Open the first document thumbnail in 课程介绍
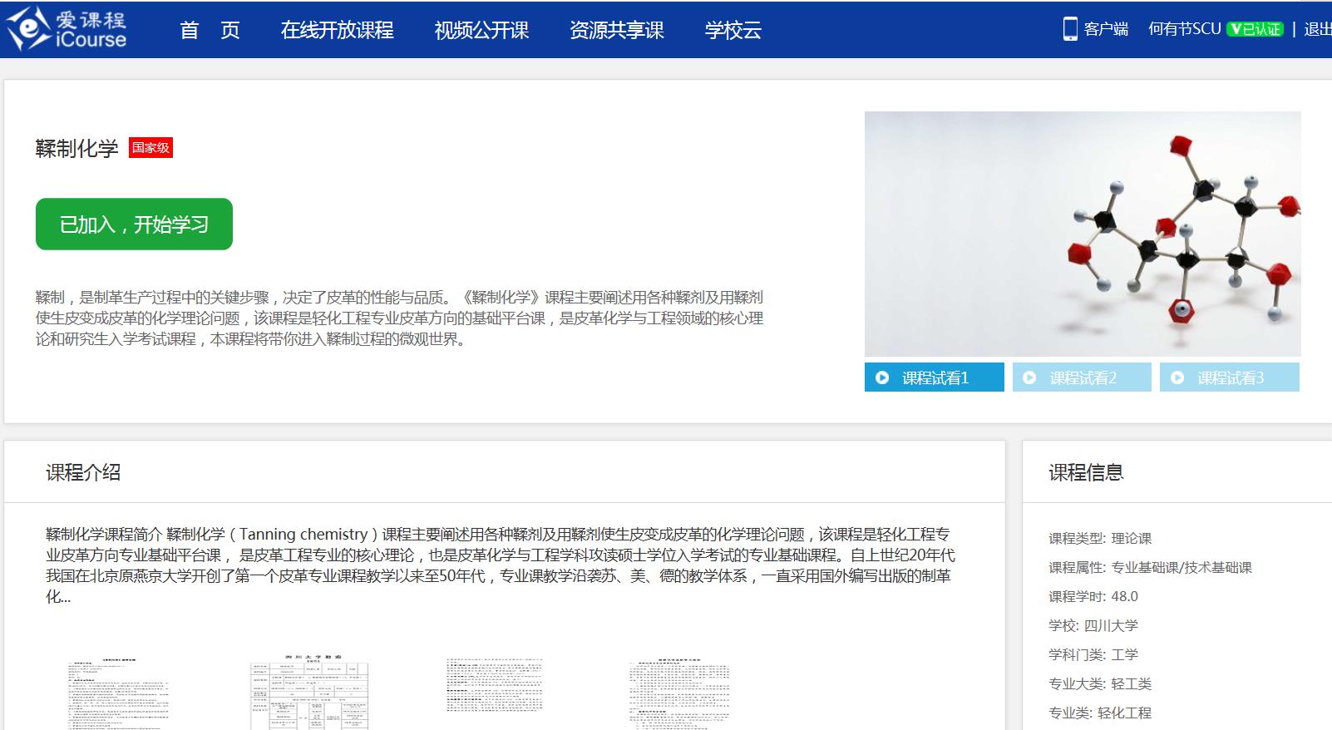Screen dimensions: 1332x730 pos(118,693)
